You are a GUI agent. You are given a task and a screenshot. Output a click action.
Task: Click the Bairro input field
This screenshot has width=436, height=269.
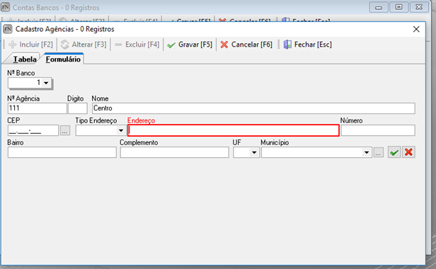(62, 152)
